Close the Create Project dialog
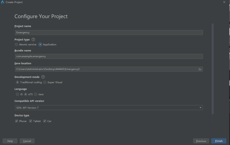The height and width of the screenshot is (145, 230). click(x=224, y=2)
